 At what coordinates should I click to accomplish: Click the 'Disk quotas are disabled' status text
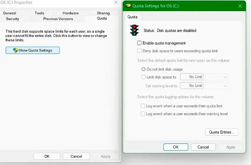coord(177,31)
